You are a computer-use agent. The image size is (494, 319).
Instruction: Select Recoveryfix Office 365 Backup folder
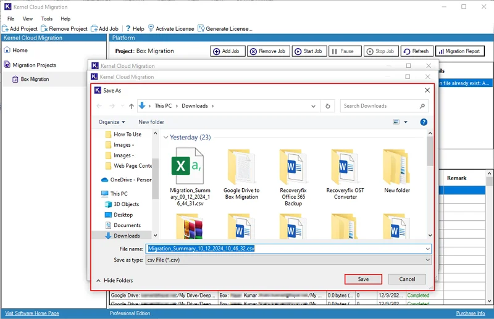pos(293,177)
